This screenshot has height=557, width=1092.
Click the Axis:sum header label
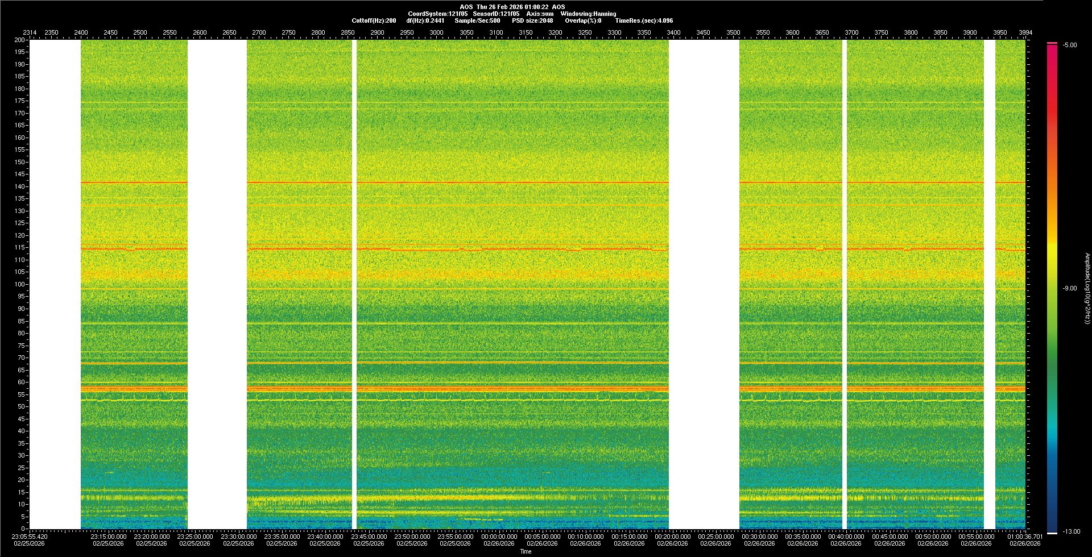point(540,14)
